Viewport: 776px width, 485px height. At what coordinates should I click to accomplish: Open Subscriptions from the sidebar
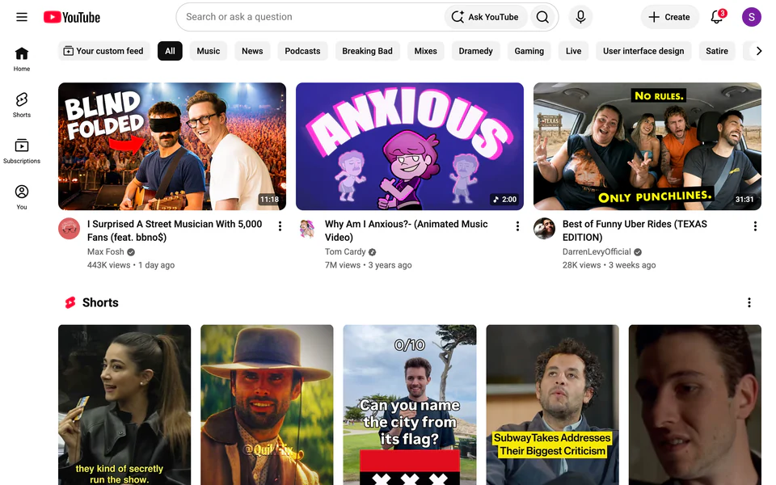click(x=22, y=151)
